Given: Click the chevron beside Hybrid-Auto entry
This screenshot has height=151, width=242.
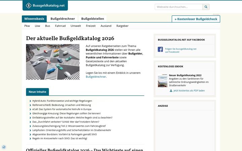Looking at the screenshot, I should pyautogui.click(x=30, y=101).
